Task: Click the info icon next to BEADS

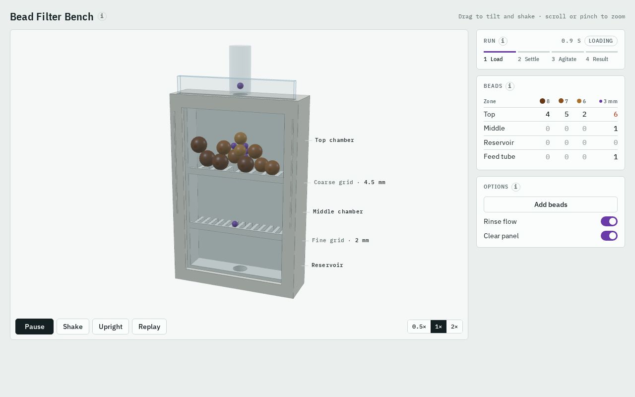Action: click(x=509, y=86)
